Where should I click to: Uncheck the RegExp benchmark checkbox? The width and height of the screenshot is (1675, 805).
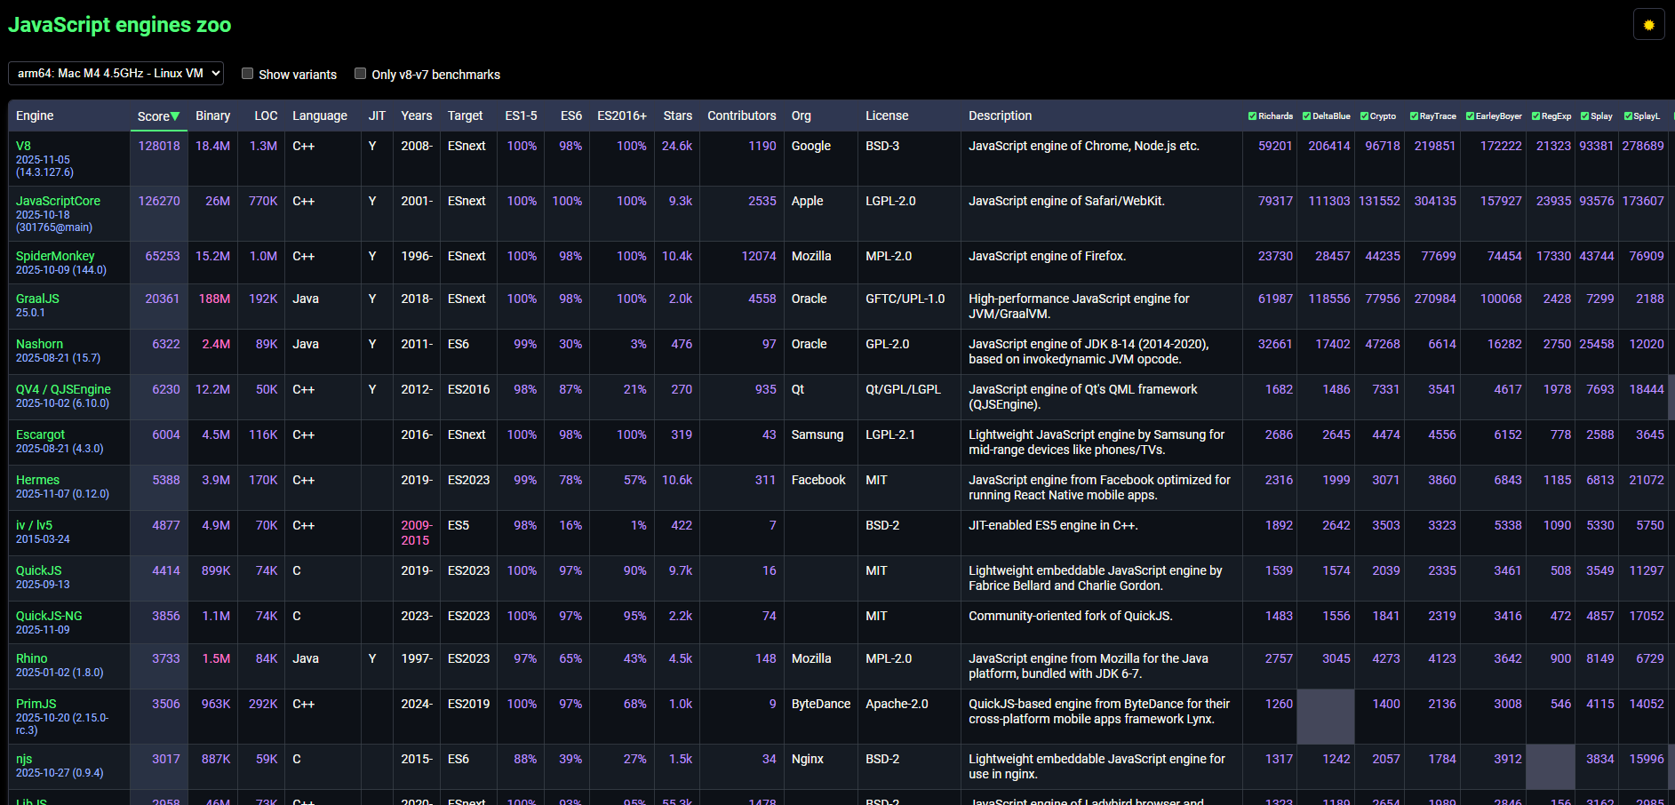tap(1535, 116)
